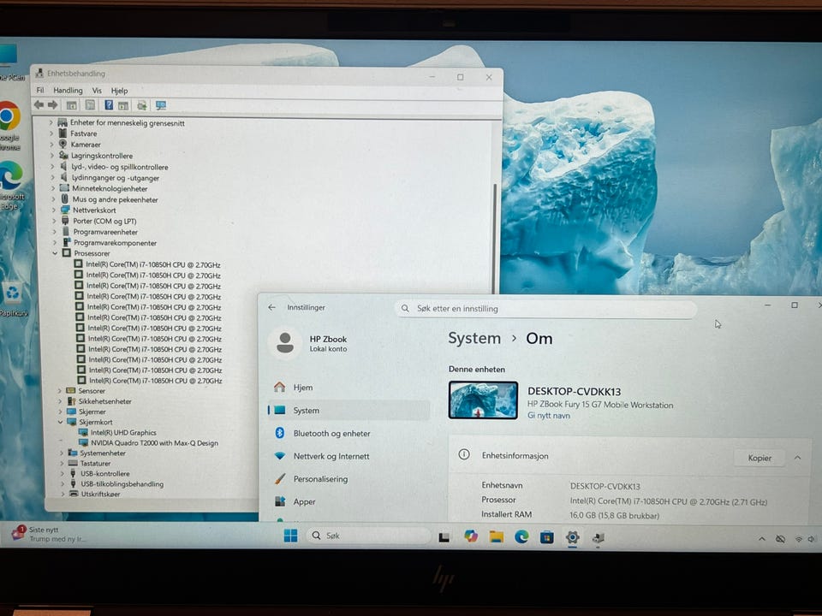Screen dimensions: 822x616
Task: Select Hjem in Settings sidebar
Action: [x=348, y=387]
